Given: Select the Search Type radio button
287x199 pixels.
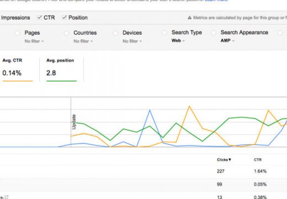Looking at the screenshot, I should [x=164, y=33].
